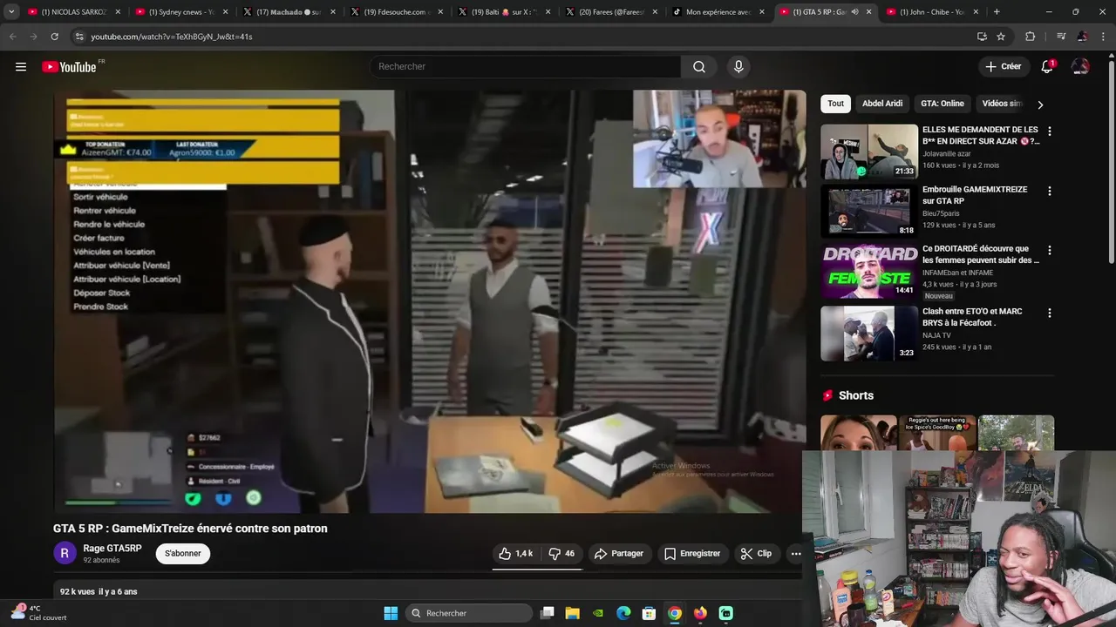This screenshot has height=627, width=1116.
Task: Open the YouTube hamburger guide menu
Action: coord(21,67)
